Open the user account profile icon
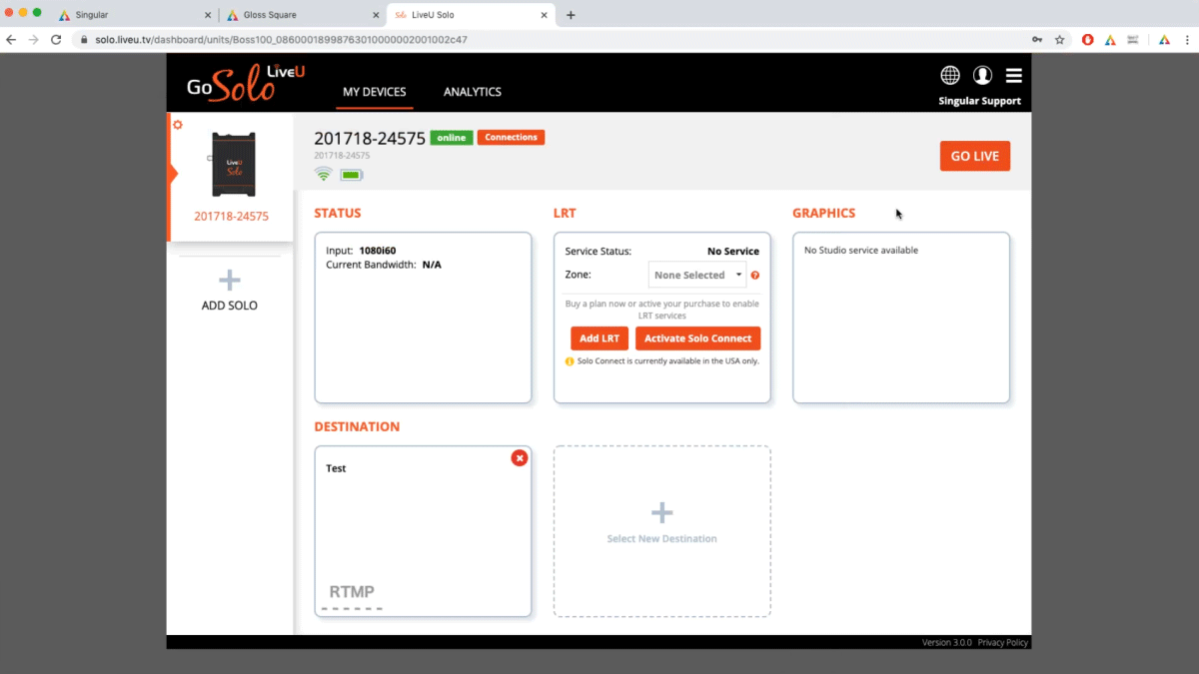1199x674 pixels. point(982,76)
